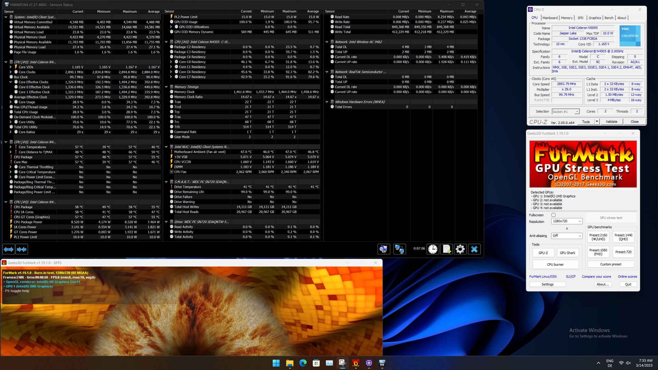658x370 pixels.
Task: Open Snipping Tool taskbar icon
Action: pos(342,363)
